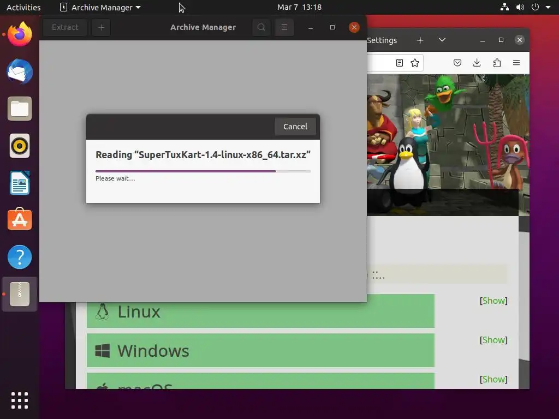Open Rhythmbox from the dock
The width and height of the screenshot is (559, 419).
[20, 146]
